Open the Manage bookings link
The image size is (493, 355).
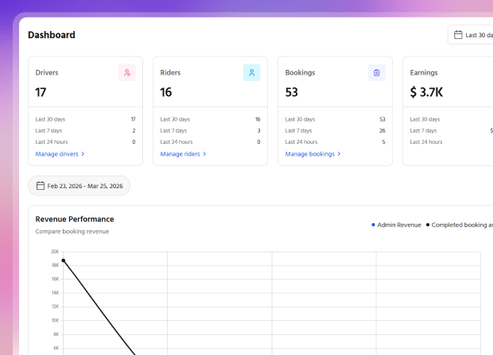click(309, 154)
